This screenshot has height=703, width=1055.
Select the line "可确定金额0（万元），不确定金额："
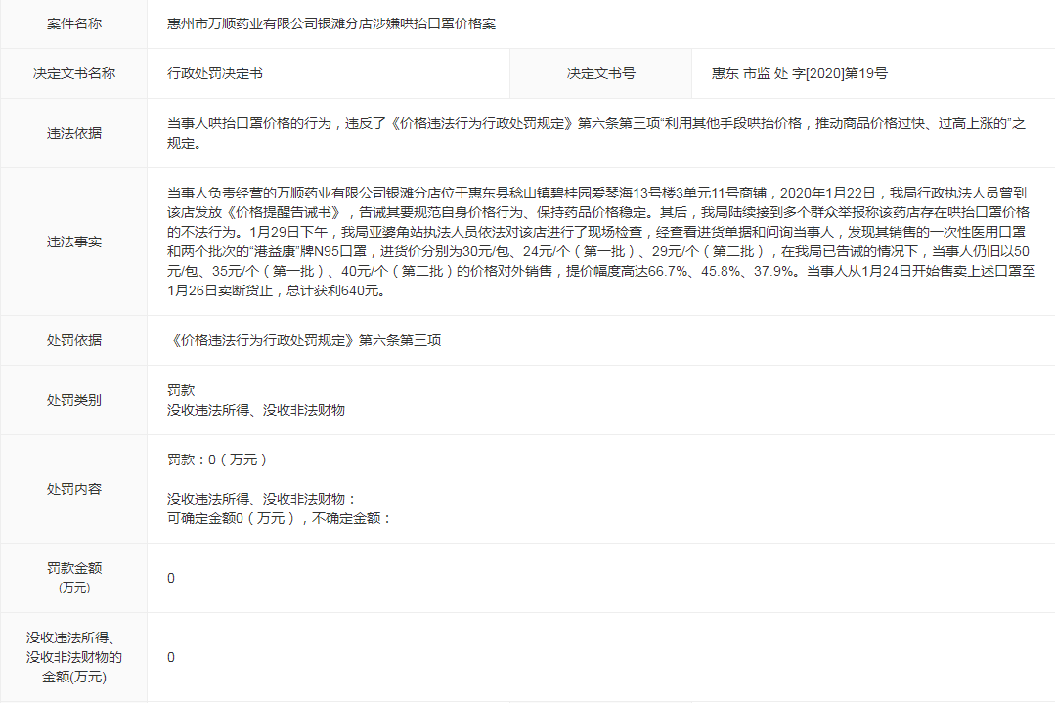click(x=280, y=518)
